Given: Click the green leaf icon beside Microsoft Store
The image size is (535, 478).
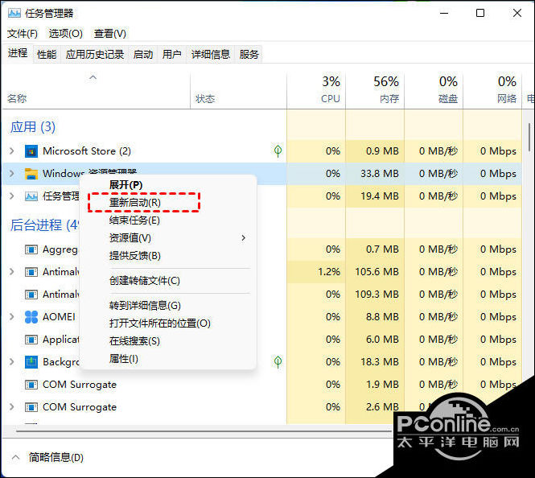Looking at the screenshot, I should [x=278, y=150].
